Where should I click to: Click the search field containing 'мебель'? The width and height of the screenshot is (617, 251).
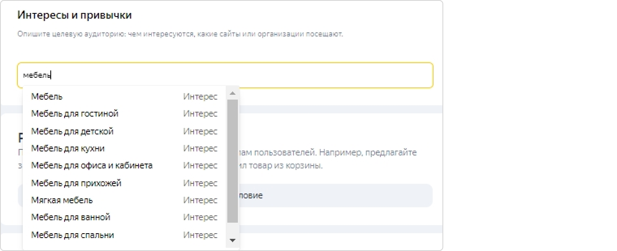tap(225, 75)
